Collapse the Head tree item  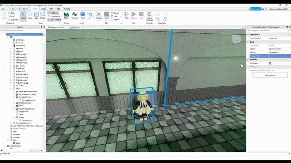coord(11,89)
